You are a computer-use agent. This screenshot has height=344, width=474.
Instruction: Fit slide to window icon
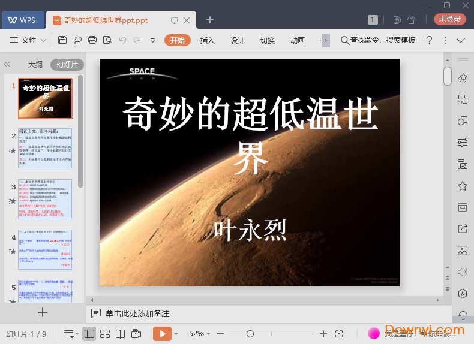coord(339,334)
